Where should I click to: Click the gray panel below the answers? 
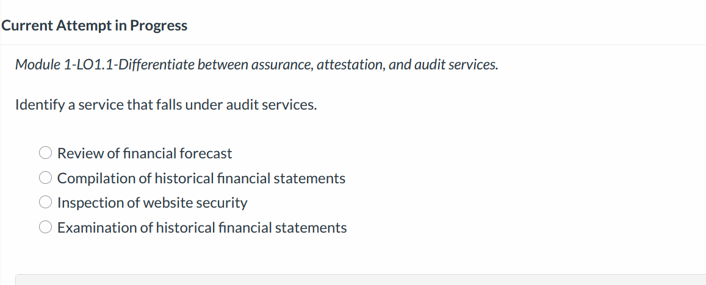pos(360,280)
